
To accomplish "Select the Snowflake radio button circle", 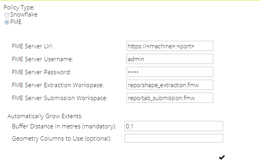I will point(7,15).
